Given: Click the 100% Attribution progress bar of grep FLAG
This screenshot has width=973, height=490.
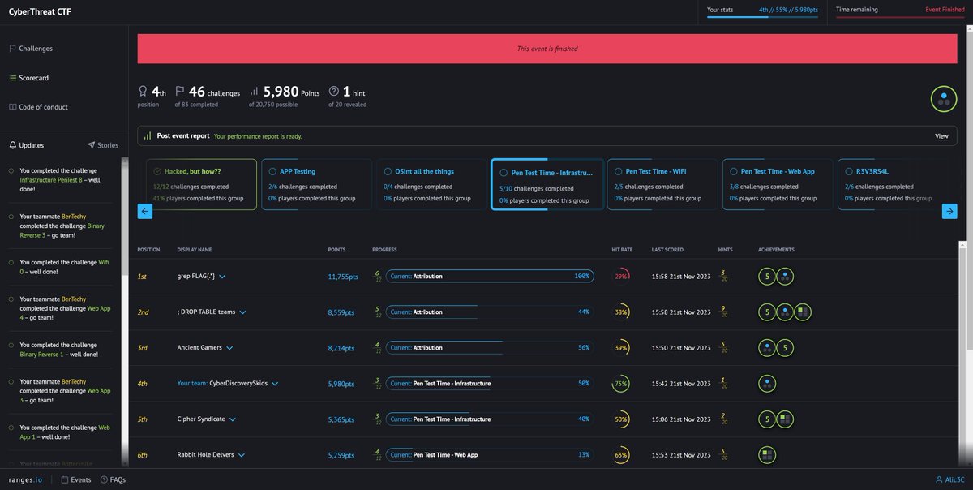Looking at the screenshot, I should click(490, 277).
